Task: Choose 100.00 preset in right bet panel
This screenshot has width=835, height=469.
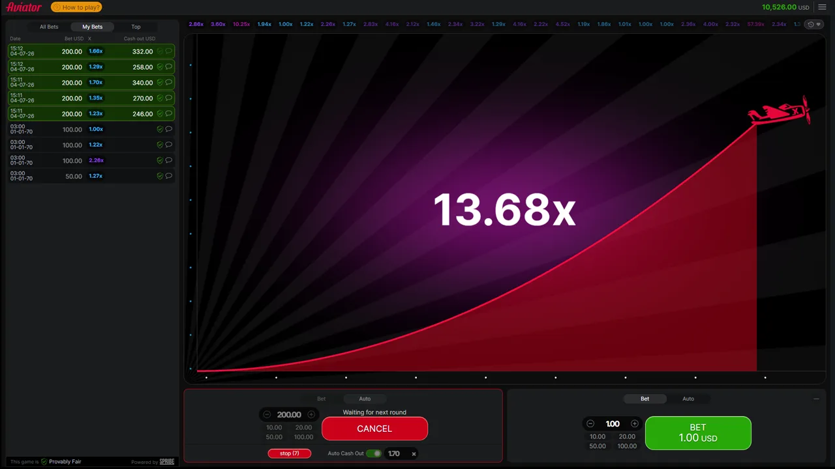Action: click(x=627, y=446)
